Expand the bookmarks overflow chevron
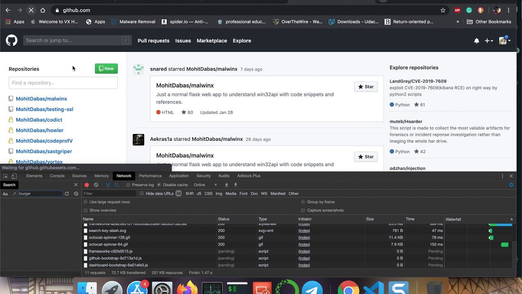 coord(458,22)
